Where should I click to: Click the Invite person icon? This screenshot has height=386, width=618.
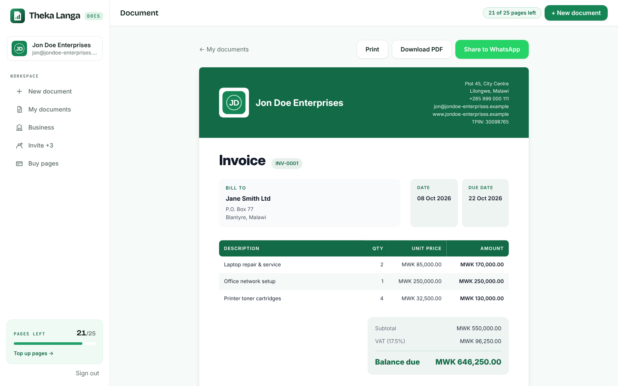click(19, 145)
